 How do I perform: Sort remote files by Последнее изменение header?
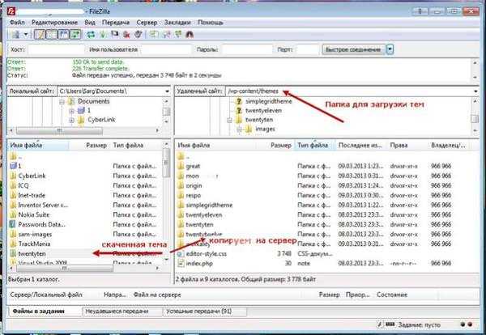click(x=360, y=145)
